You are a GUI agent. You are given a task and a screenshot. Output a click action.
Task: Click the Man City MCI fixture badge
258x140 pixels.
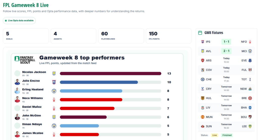pyautogui.click(x=250, y=51)
